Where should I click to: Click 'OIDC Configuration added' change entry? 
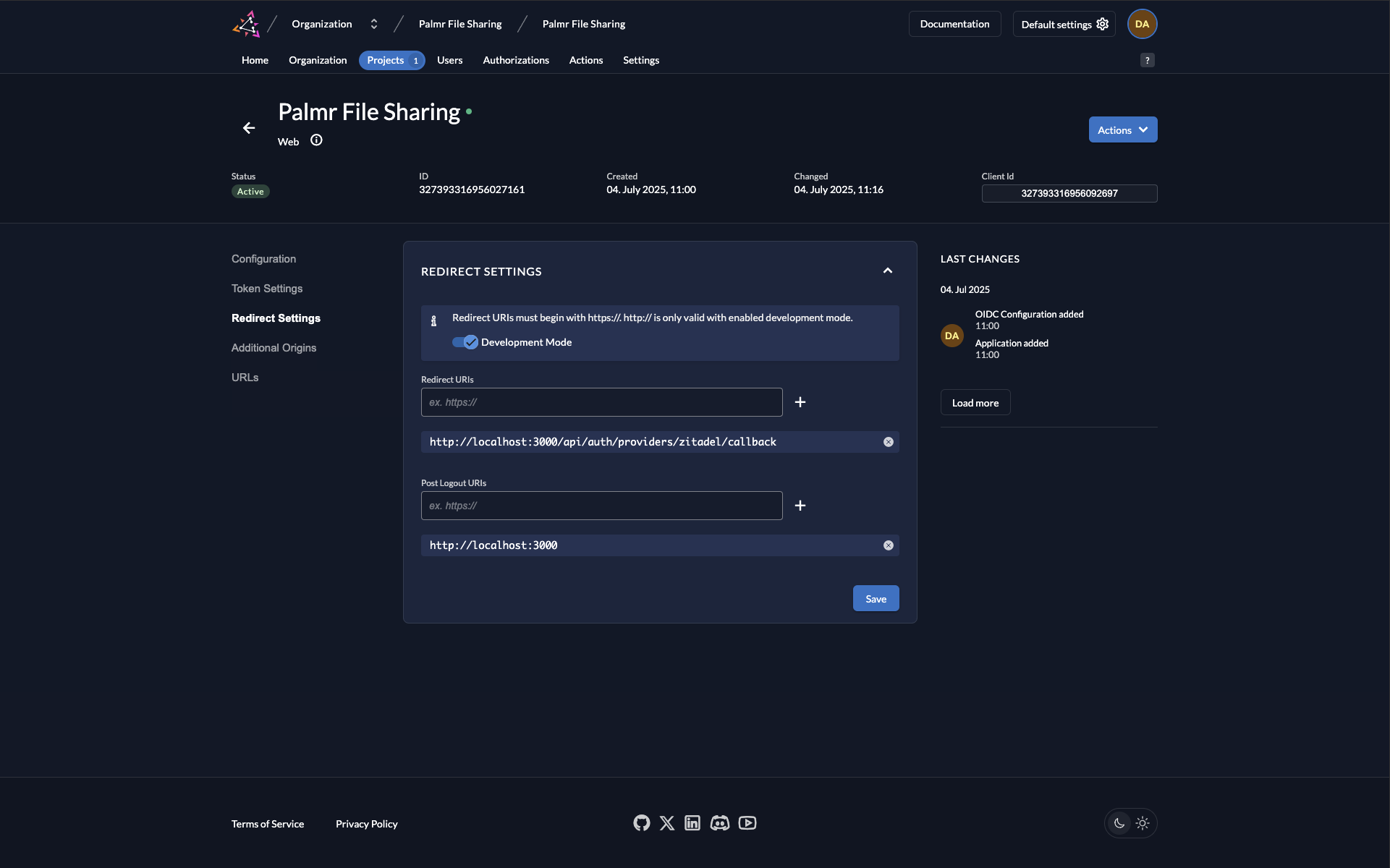coord(1029,314)
